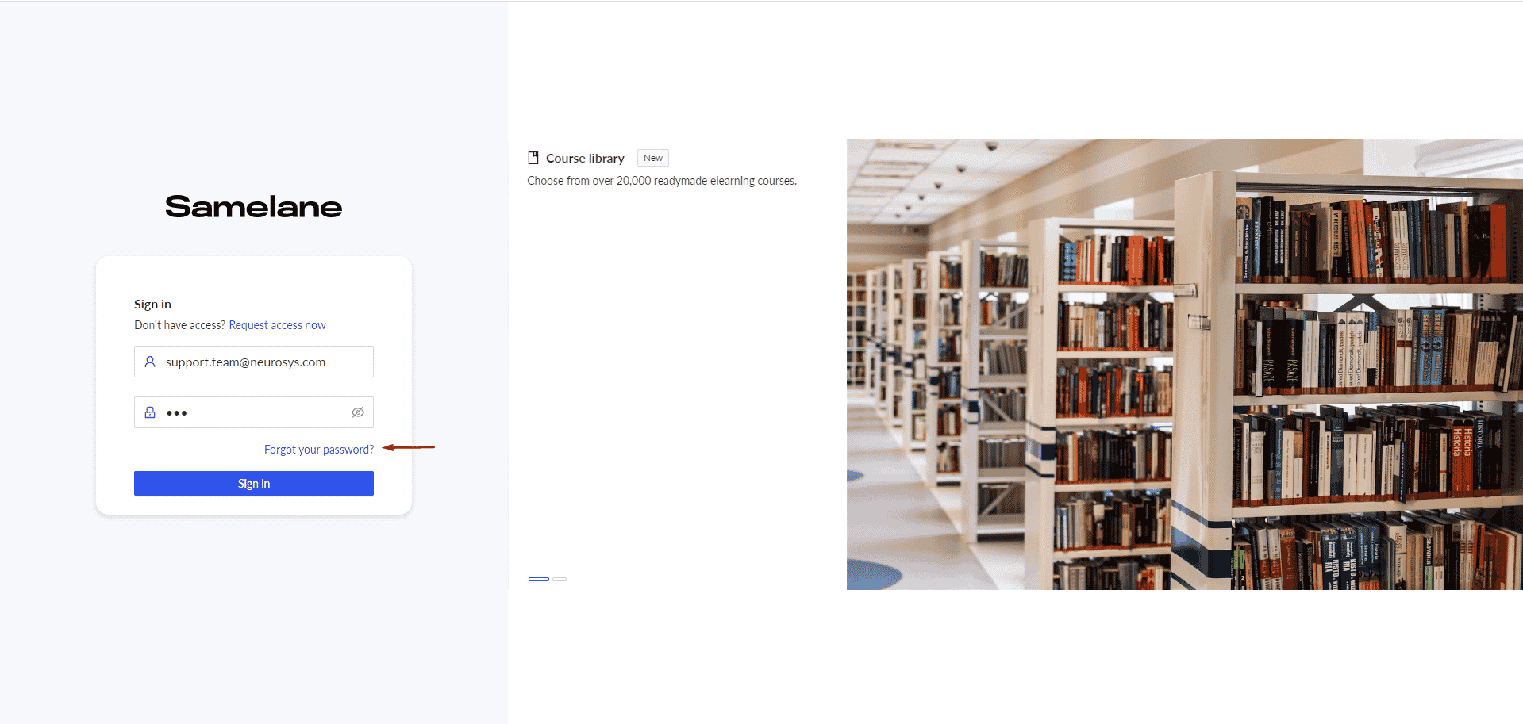Toggle password visibility eye icon
Viewport: 1523px width, 724px height.
point(358,412)
